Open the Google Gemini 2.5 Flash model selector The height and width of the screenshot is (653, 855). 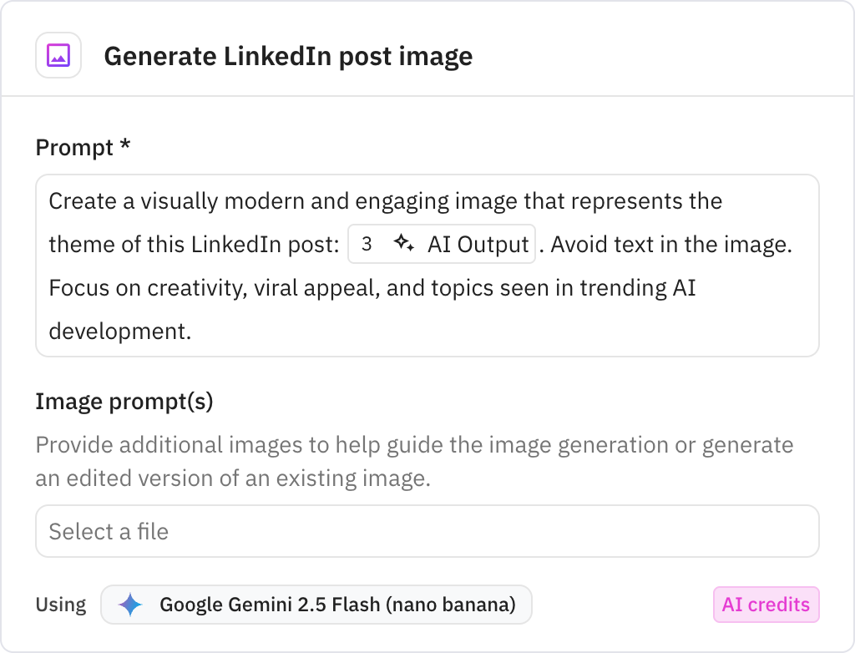tap(317, 604)
